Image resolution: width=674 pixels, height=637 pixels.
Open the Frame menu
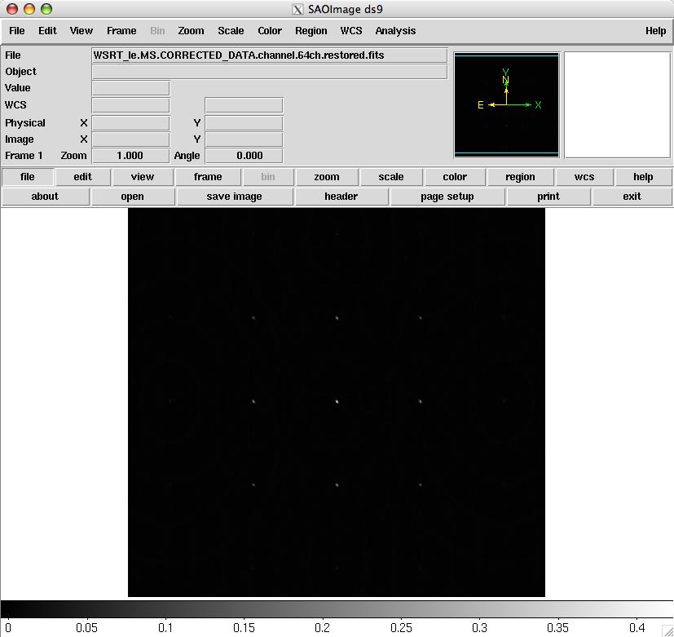121,31
